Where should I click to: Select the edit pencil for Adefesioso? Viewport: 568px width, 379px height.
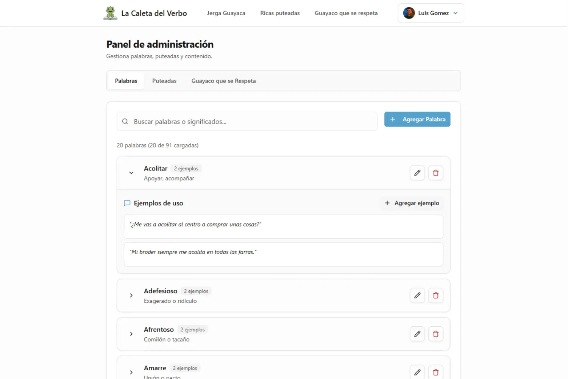click(417, 295)
